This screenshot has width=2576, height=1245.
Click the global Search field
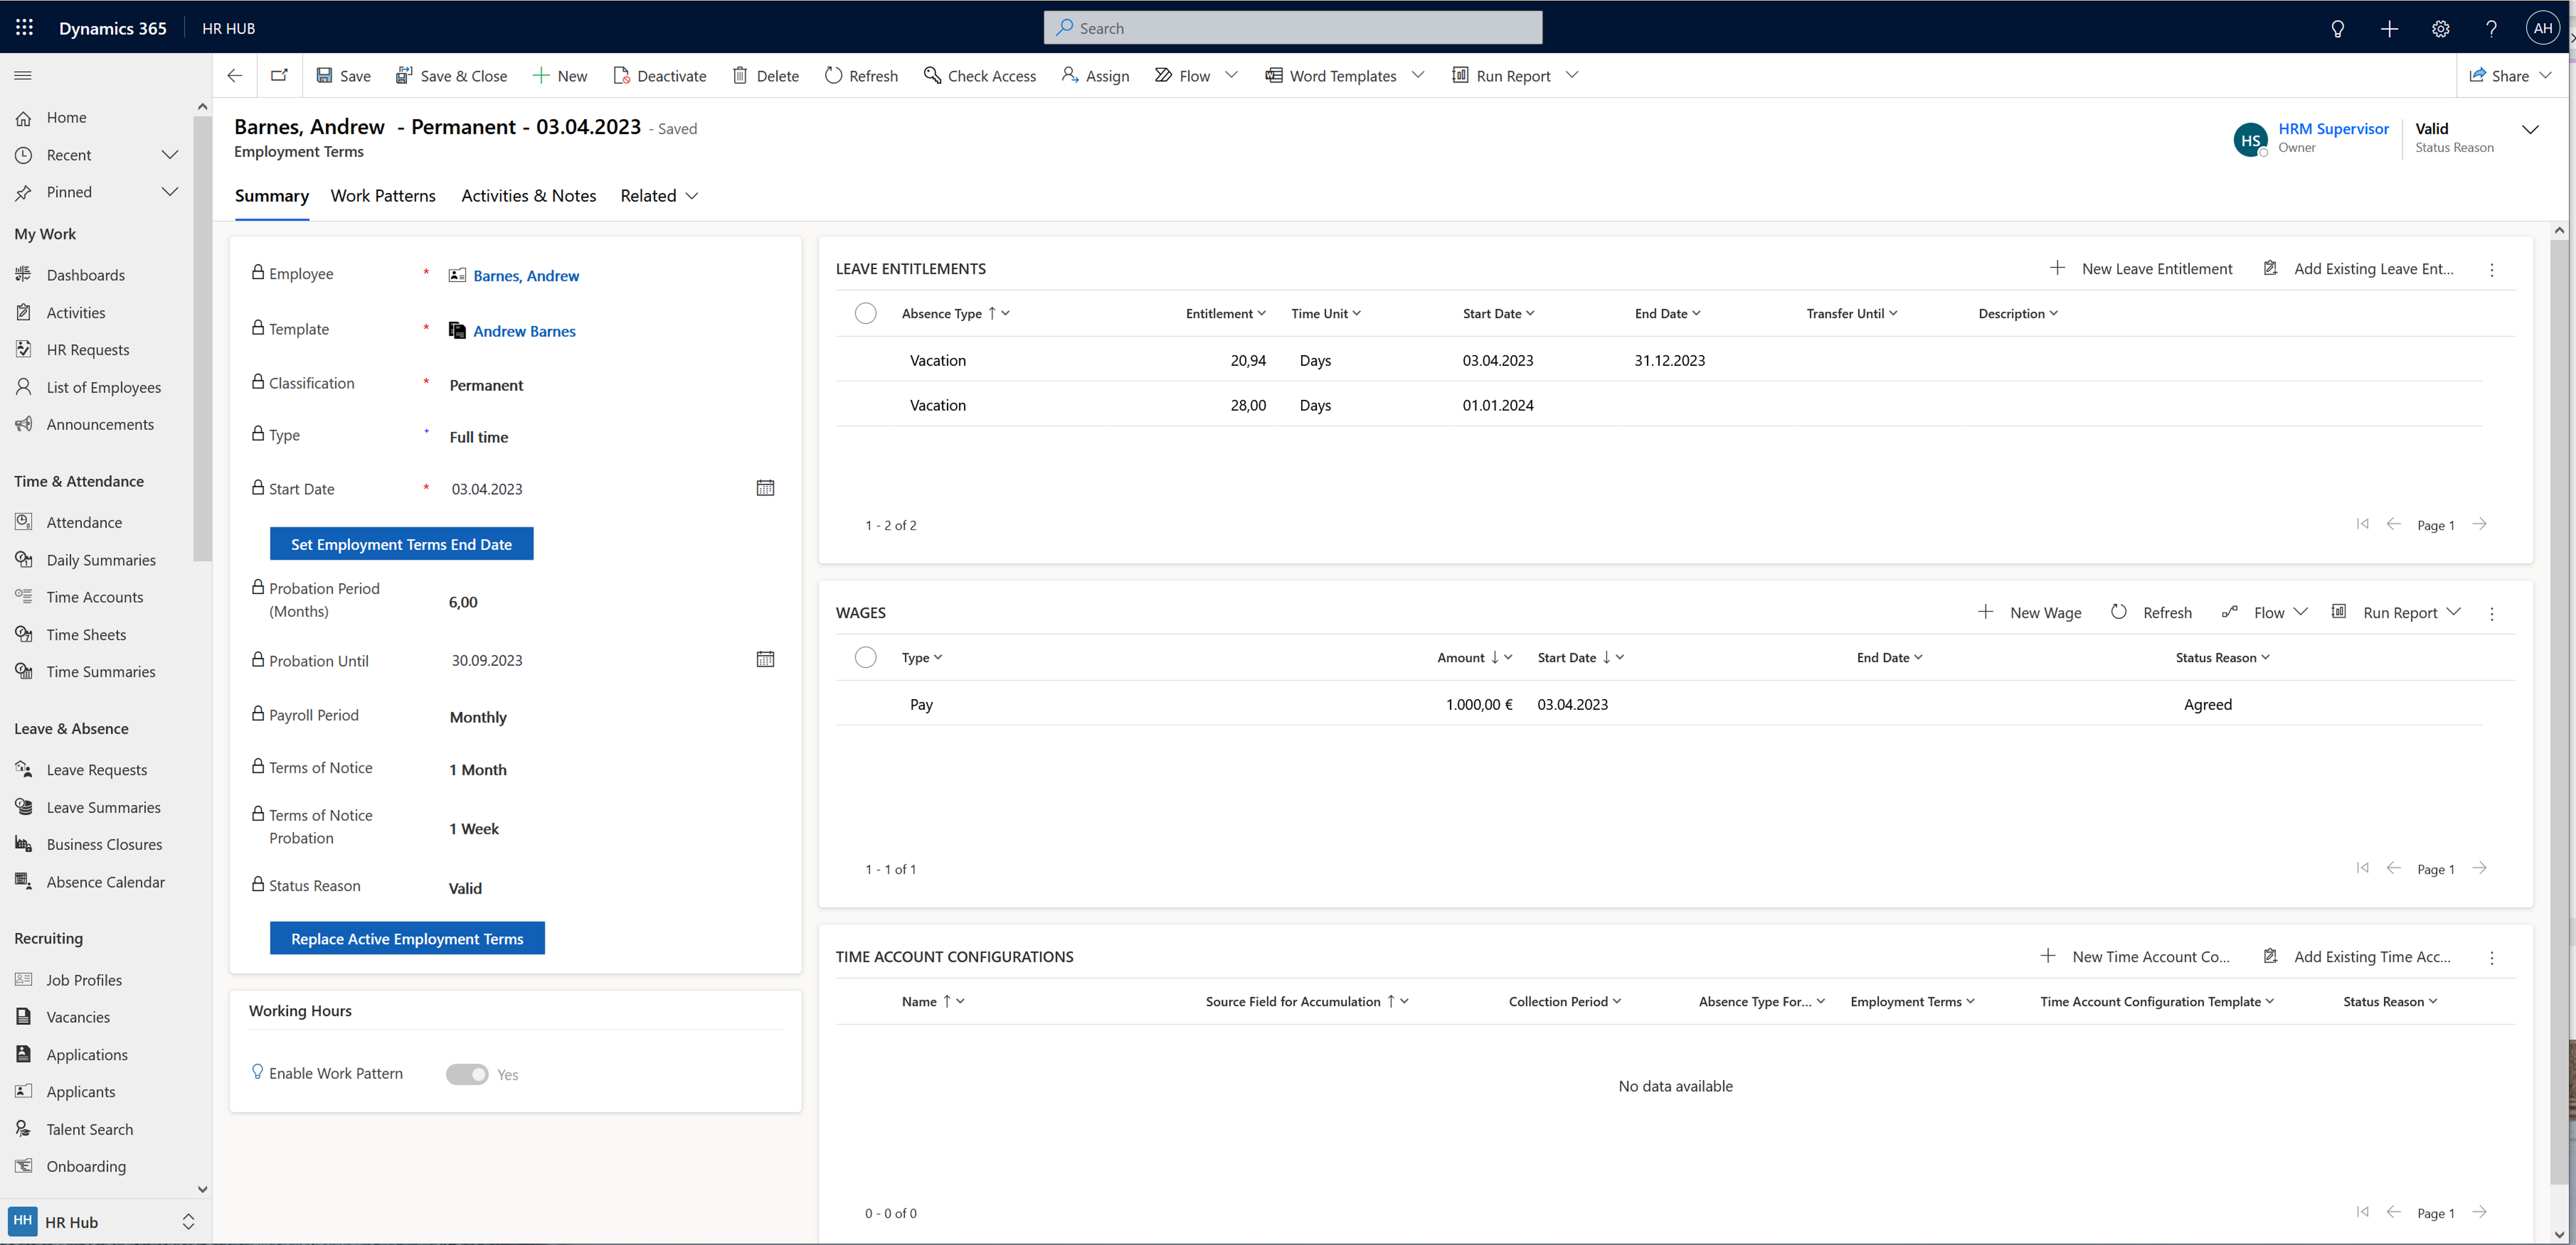[1292, 28]
